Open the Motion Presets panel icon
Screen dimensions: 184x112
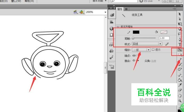point(111,57)
